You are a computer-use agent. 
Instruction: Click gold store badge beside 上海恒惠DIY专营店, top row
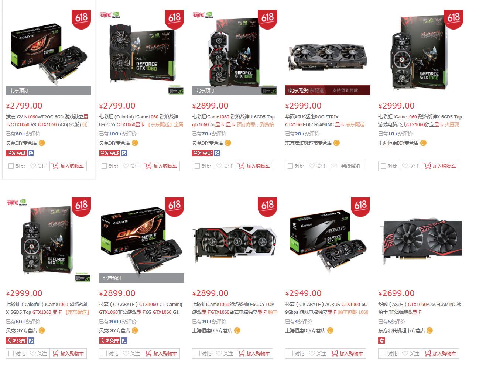[423, 143]
